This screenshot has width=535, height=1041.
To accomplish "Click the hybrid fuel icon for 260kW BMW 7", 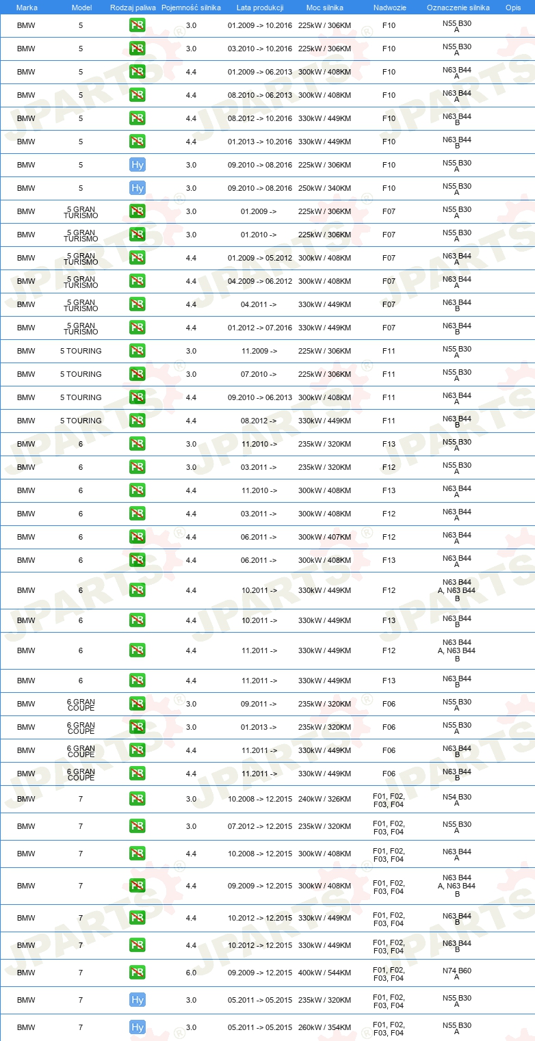I will 137,1027.
